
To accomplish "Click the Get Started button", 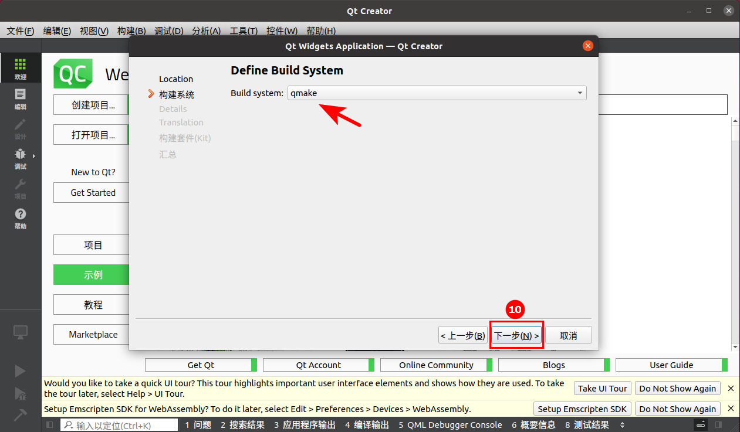I will tap(92, 192).
